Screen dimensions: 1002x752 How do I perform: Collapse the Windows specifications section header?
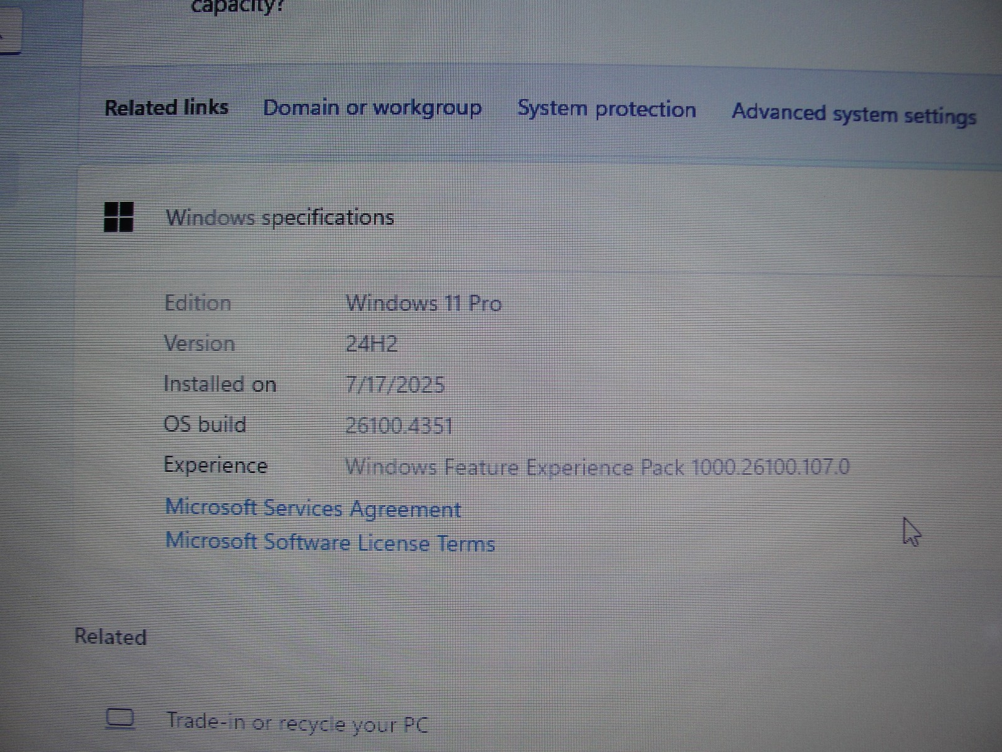click(539, 217)
